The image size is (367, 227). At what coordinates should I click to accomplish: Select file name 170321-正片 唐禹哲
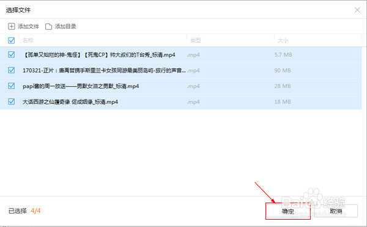coord(104,70)
